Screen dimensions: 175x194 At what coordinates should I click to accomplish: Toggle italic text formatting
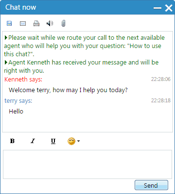pos(33,141)
